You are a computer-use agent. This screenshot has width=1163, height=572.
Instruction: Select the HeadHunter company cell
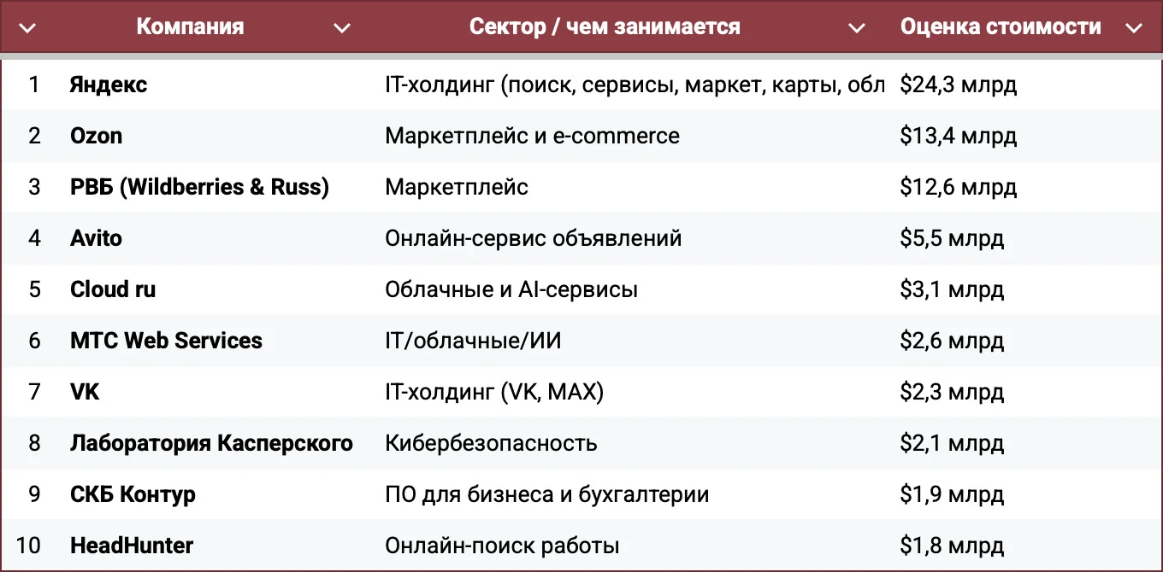132,546
